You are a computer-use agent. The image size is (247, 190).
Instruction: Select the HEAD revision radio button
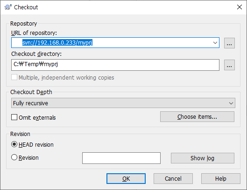pyautogui.click(x=14, y=144)
